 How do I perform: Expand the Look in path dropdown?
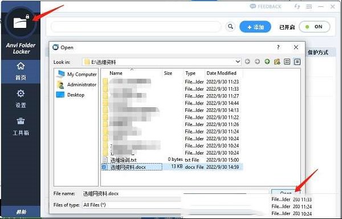[x=238, y=62]
